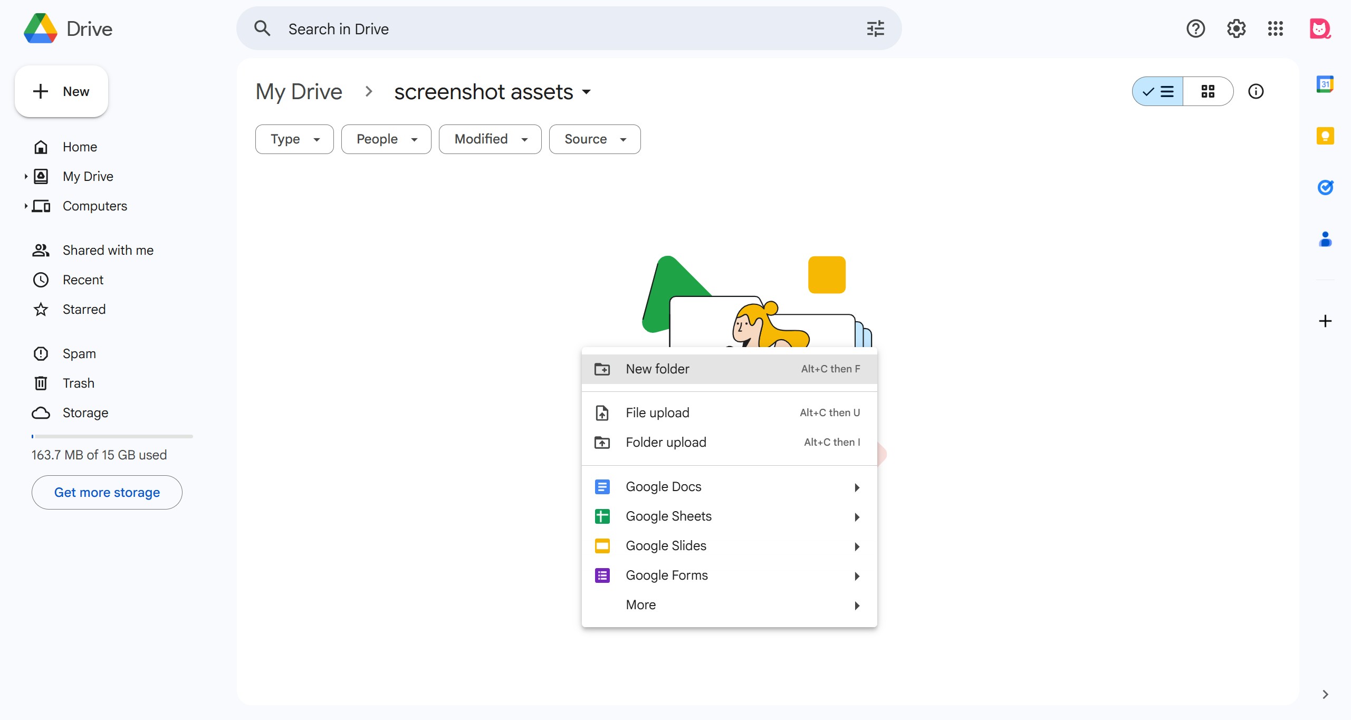Click the storage usage progress bar
1351x720 pixels.
(x=112, y=436)
